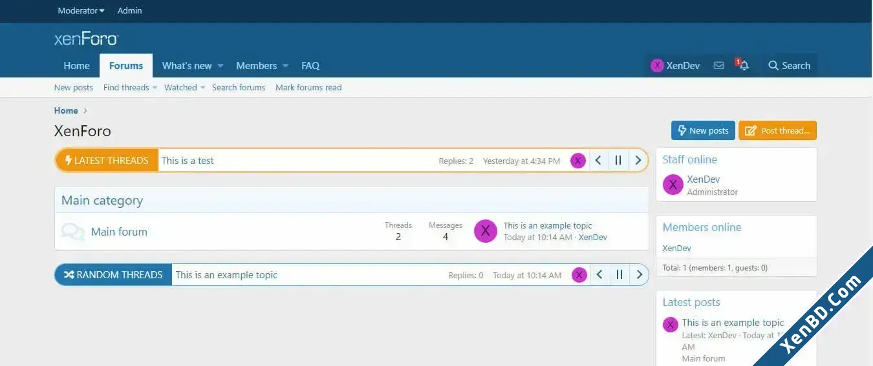The height and width of the screenshot is (366, 873).
Task: Pause the Latest Threads ticker
Action: tap(618, 161)
